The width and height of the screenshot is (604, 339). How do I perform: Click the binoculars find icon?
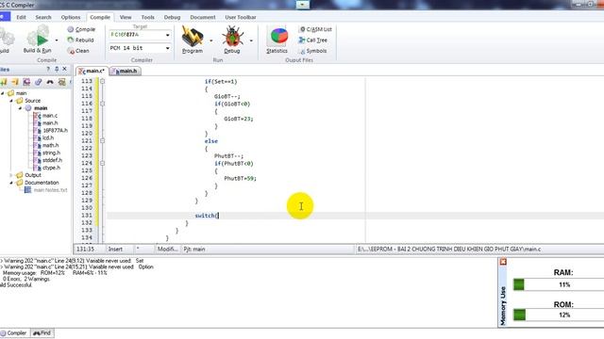pos(50,82)
